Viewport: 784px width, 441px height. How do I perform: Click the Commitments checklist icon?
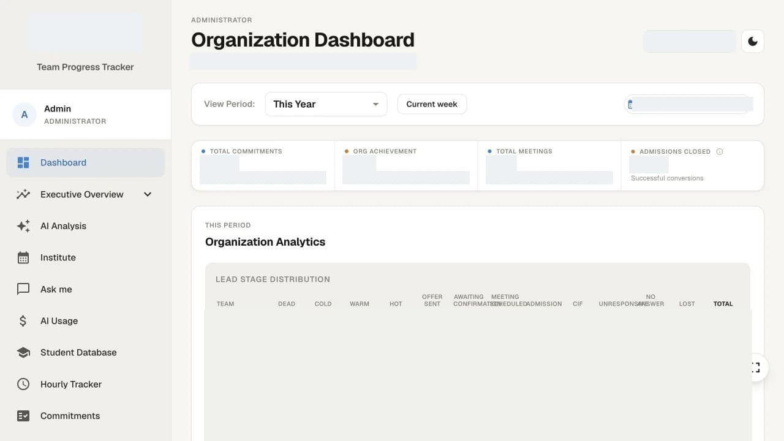(x=23, y=416)
